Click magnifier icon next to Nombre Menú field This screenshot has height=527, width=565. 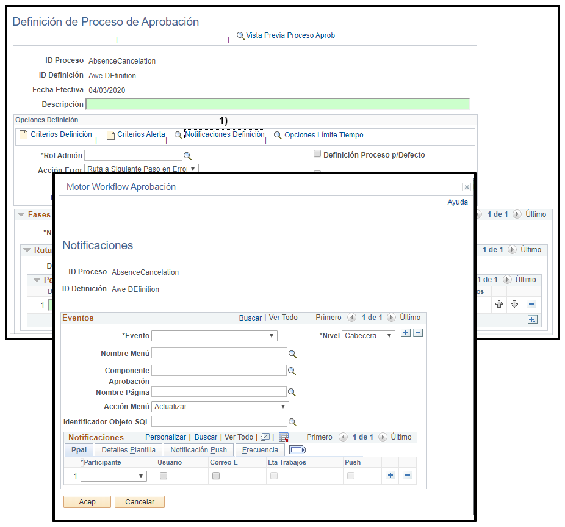292,354
